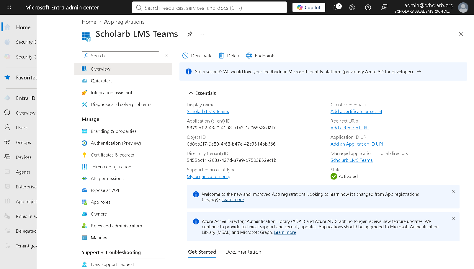Open API permissions
474x269 pixels.
click(x=123, y=178)
